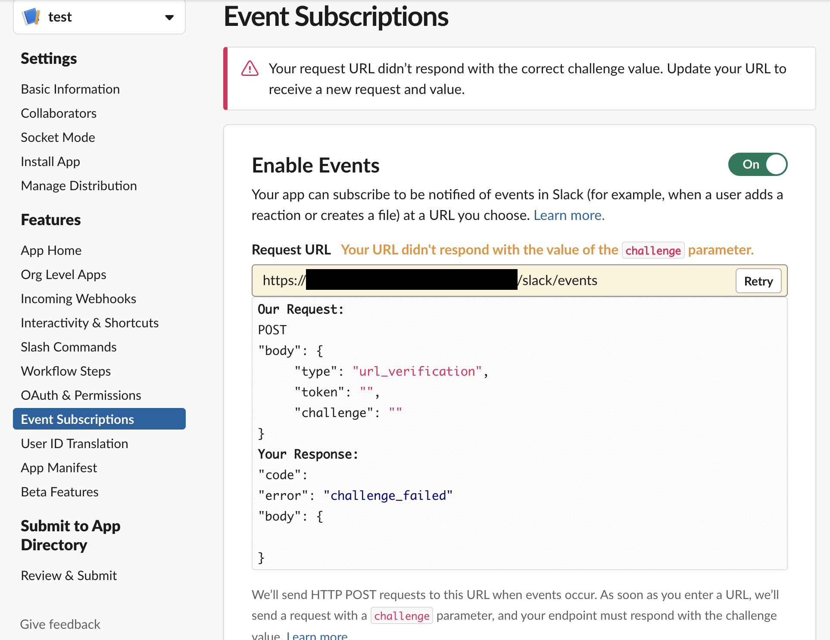Screen dimensions: 830x640
Task: Open Socket Mode settings
Action: 58,137
